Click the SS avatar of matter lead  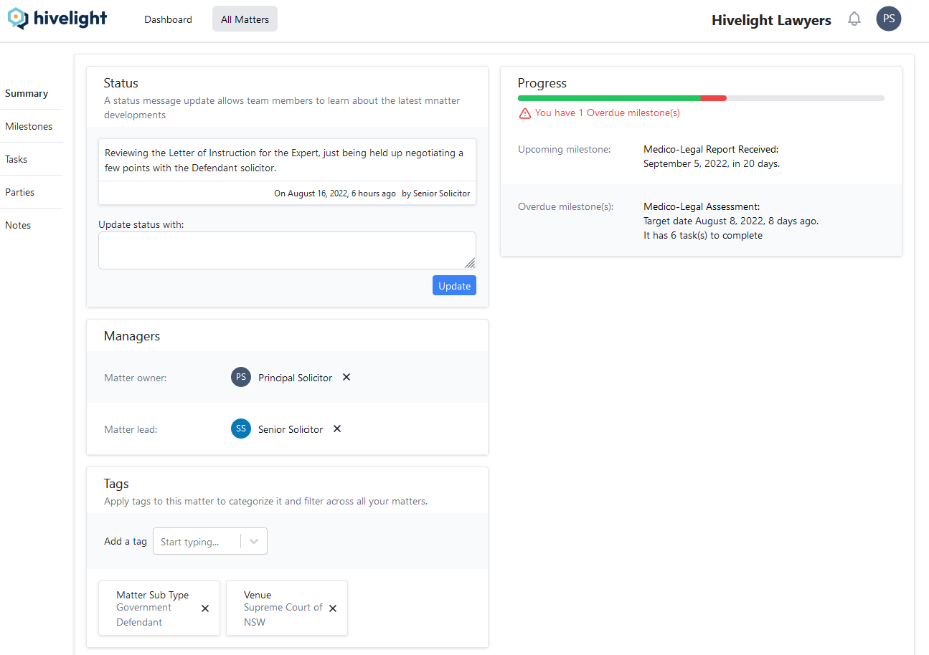coord(241,429)
